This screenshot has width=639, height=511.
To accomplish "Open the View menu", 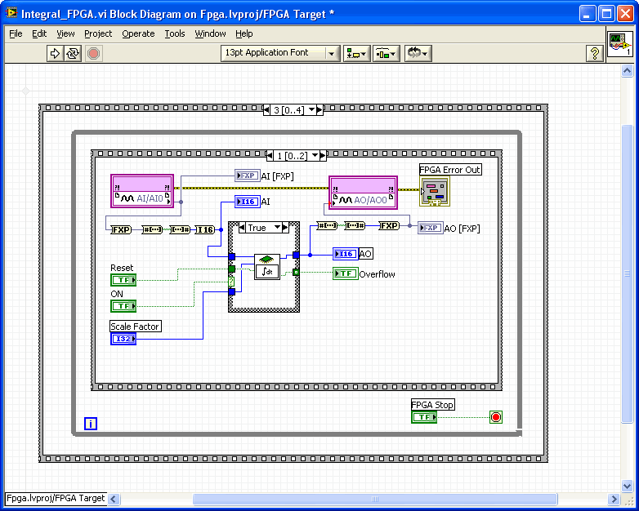I will coord(65,33).
